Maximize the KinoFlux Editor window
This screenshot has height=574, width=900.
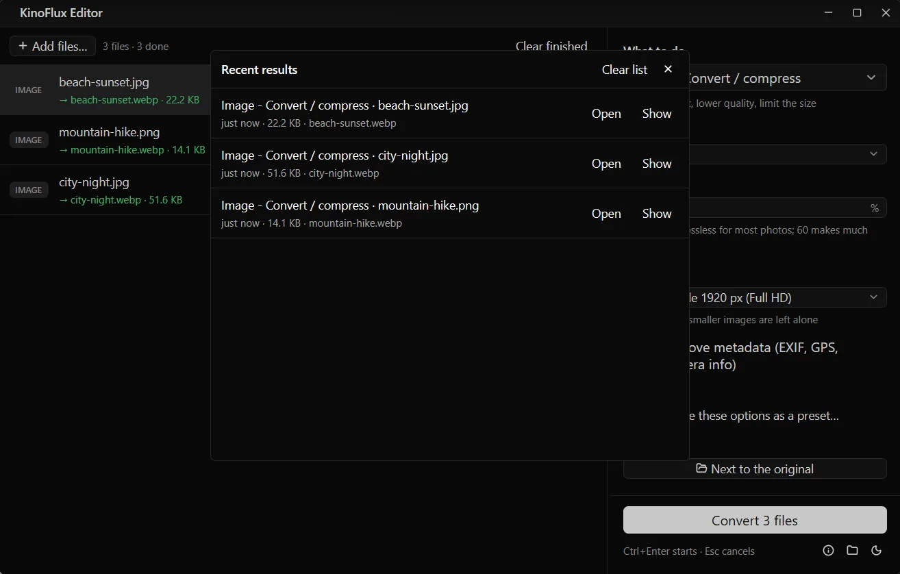pyautogui.click(x=857, y=13)
